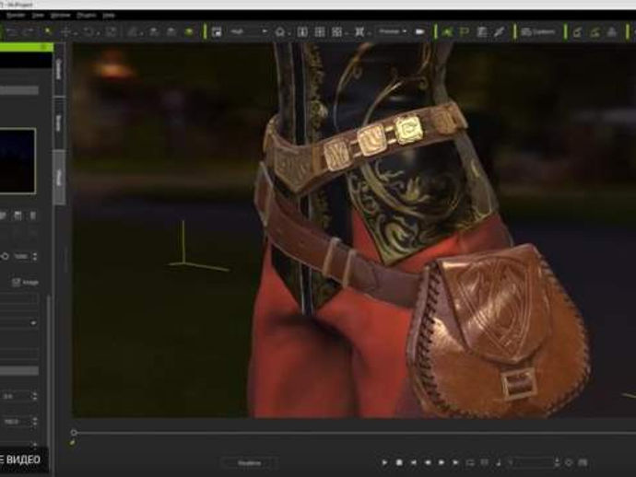Click the brush/pen icon in toolbar

(x=499, y=32)
